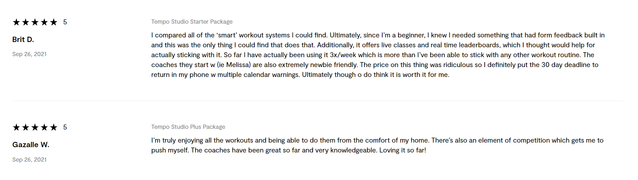Viewport: 638px width, 180px height.
Task: Click Brit D.'s review text about smart workouts
Action: [x=378, y=55]
